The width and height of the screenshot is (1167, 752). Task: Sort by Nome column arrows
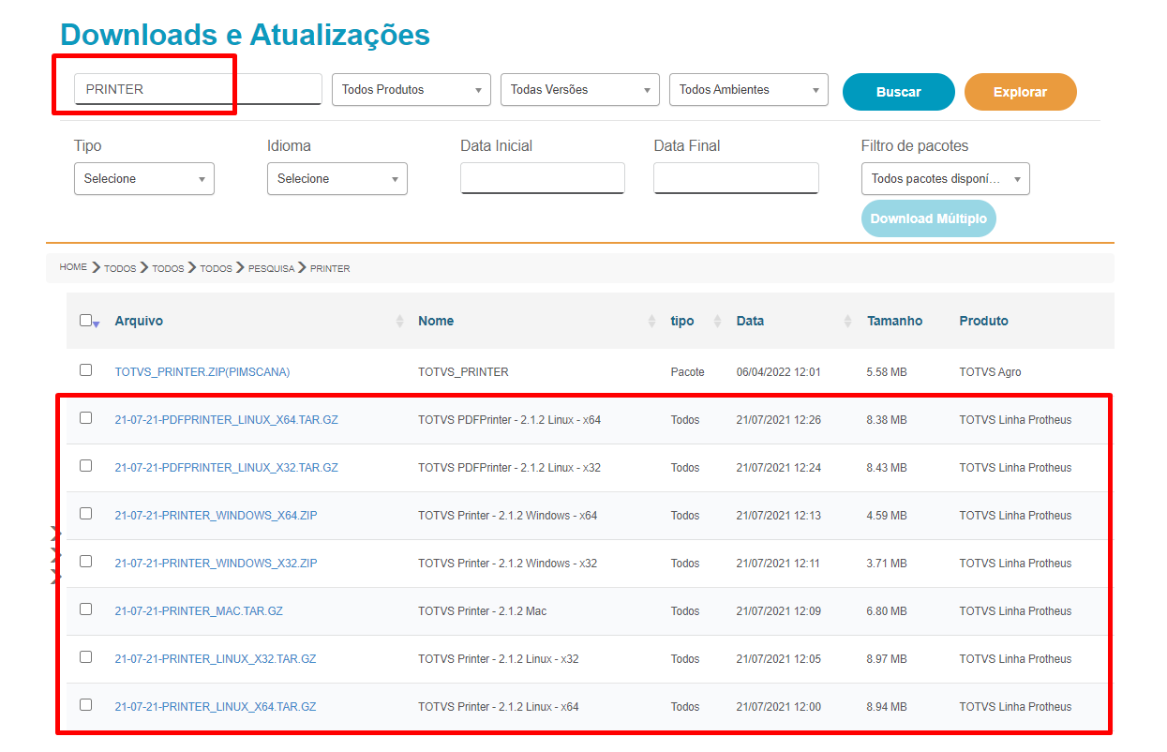tap(651, 321)
